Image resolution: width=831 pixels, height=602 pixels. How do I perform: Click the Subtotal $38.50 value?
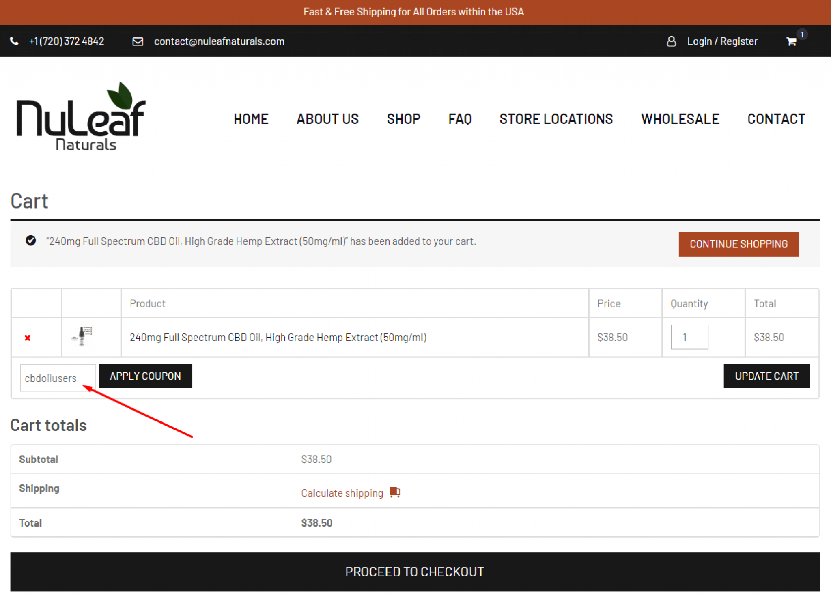click(x=316, y=459)
